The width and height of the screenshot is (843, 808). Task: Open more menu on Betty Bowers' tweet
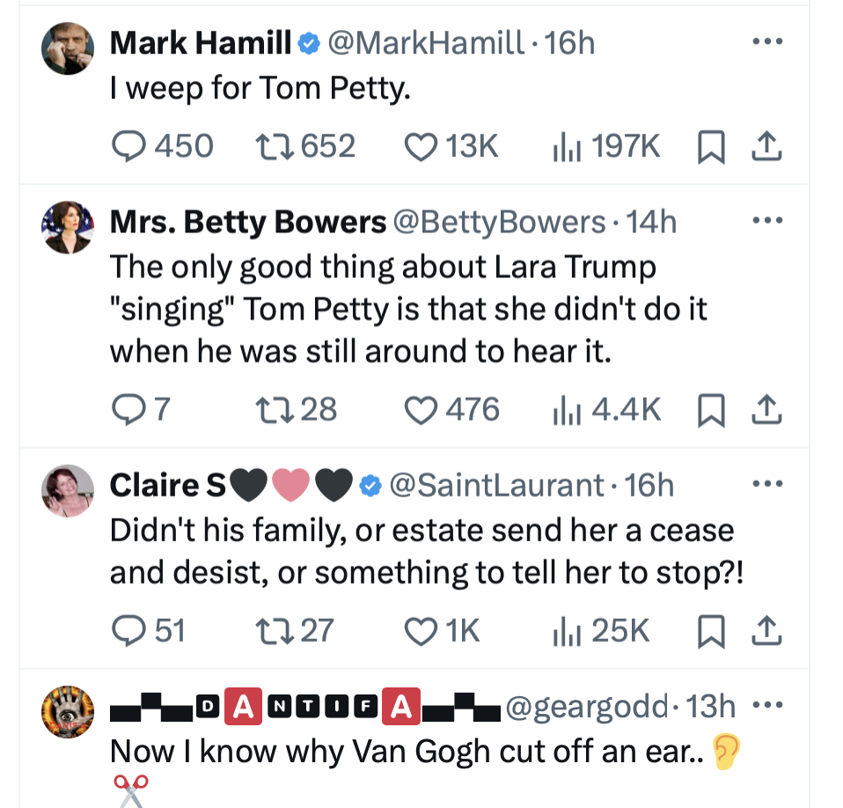coord(767,221)
